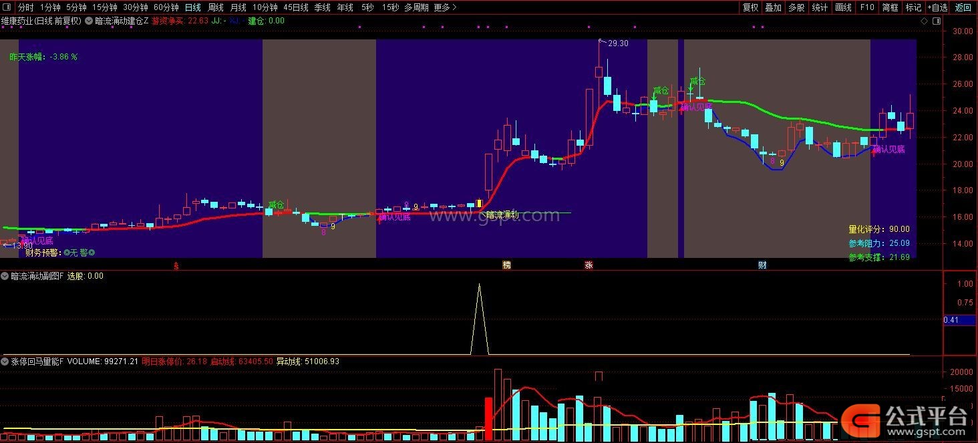Click the 财务预警 warning label
978x443 pixels.
coord(60,253)
